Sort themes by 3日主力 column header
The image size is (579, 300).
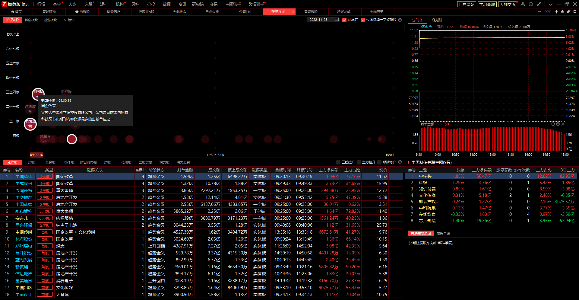coord(568,170)
